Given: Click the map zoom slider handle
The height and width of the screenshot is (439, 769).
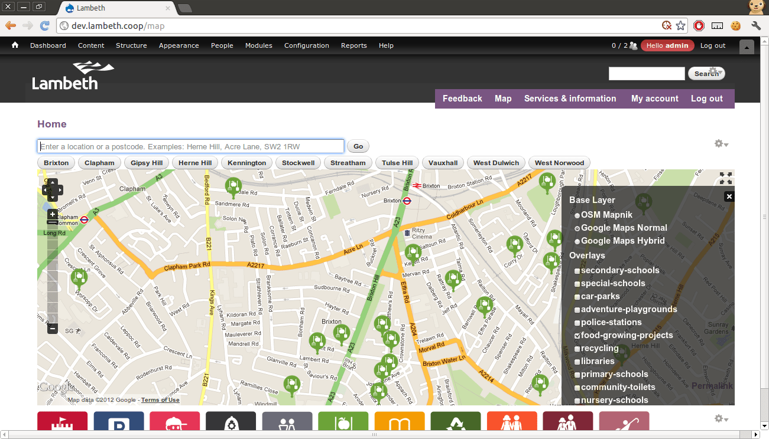Looking at the screenshot, I should (53, 223).
